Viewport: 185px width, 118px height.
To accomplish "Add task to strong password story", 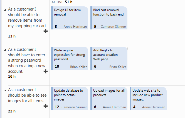I will click(46, 71).
